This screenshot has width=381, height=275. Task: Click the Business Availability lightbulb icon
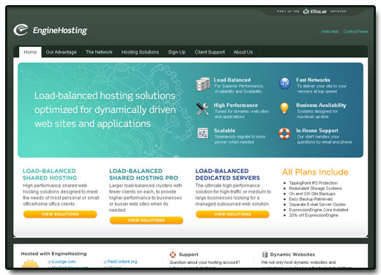284,109
